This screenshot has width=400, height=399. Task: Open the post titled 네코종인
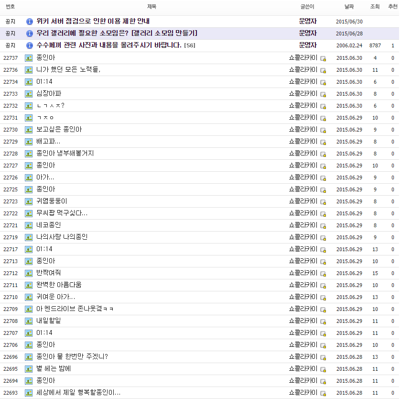[48, 225]
